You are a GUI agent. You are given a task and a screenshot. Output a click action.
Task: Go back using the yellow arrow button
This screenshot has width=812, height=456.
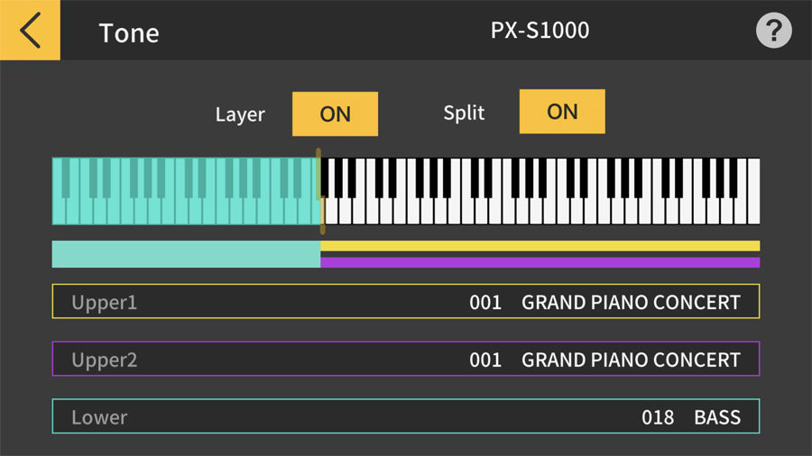pyautogui.click(x=30, y=31)
